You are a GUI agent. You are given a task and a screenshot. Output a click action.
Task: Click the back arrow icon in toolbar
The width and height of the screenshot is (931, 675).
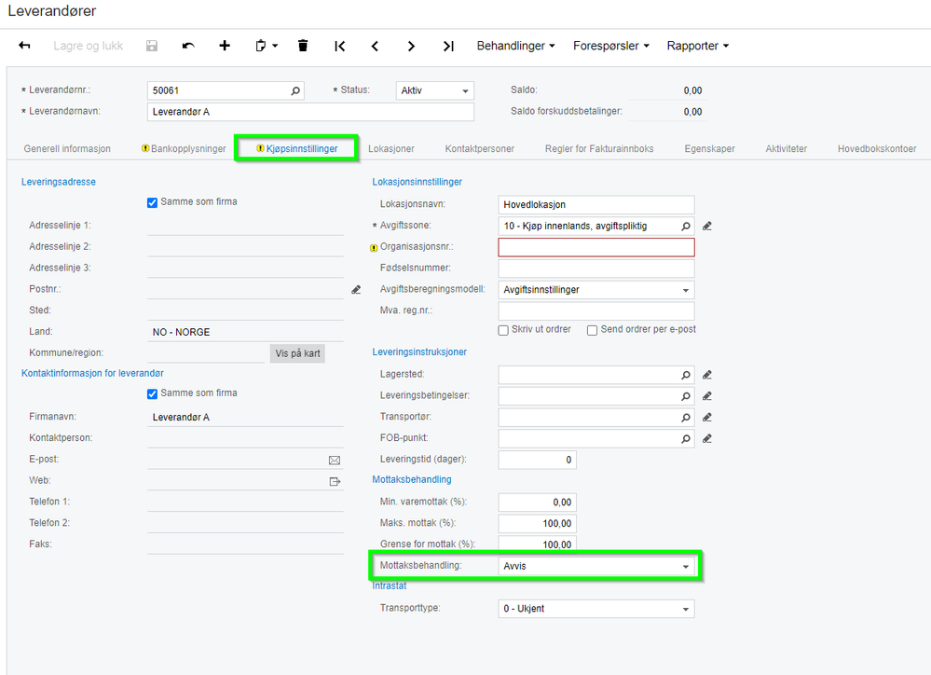(24, 46)
